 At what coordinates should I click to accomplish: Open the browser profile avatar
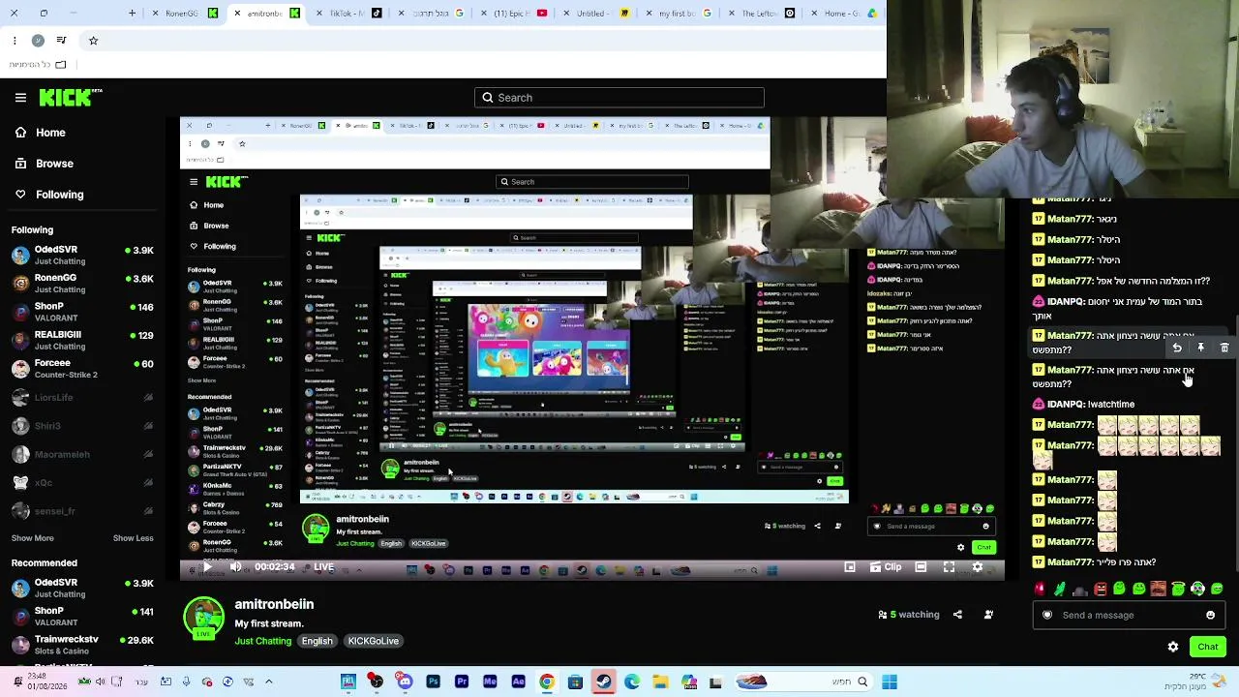coord(37,41)
